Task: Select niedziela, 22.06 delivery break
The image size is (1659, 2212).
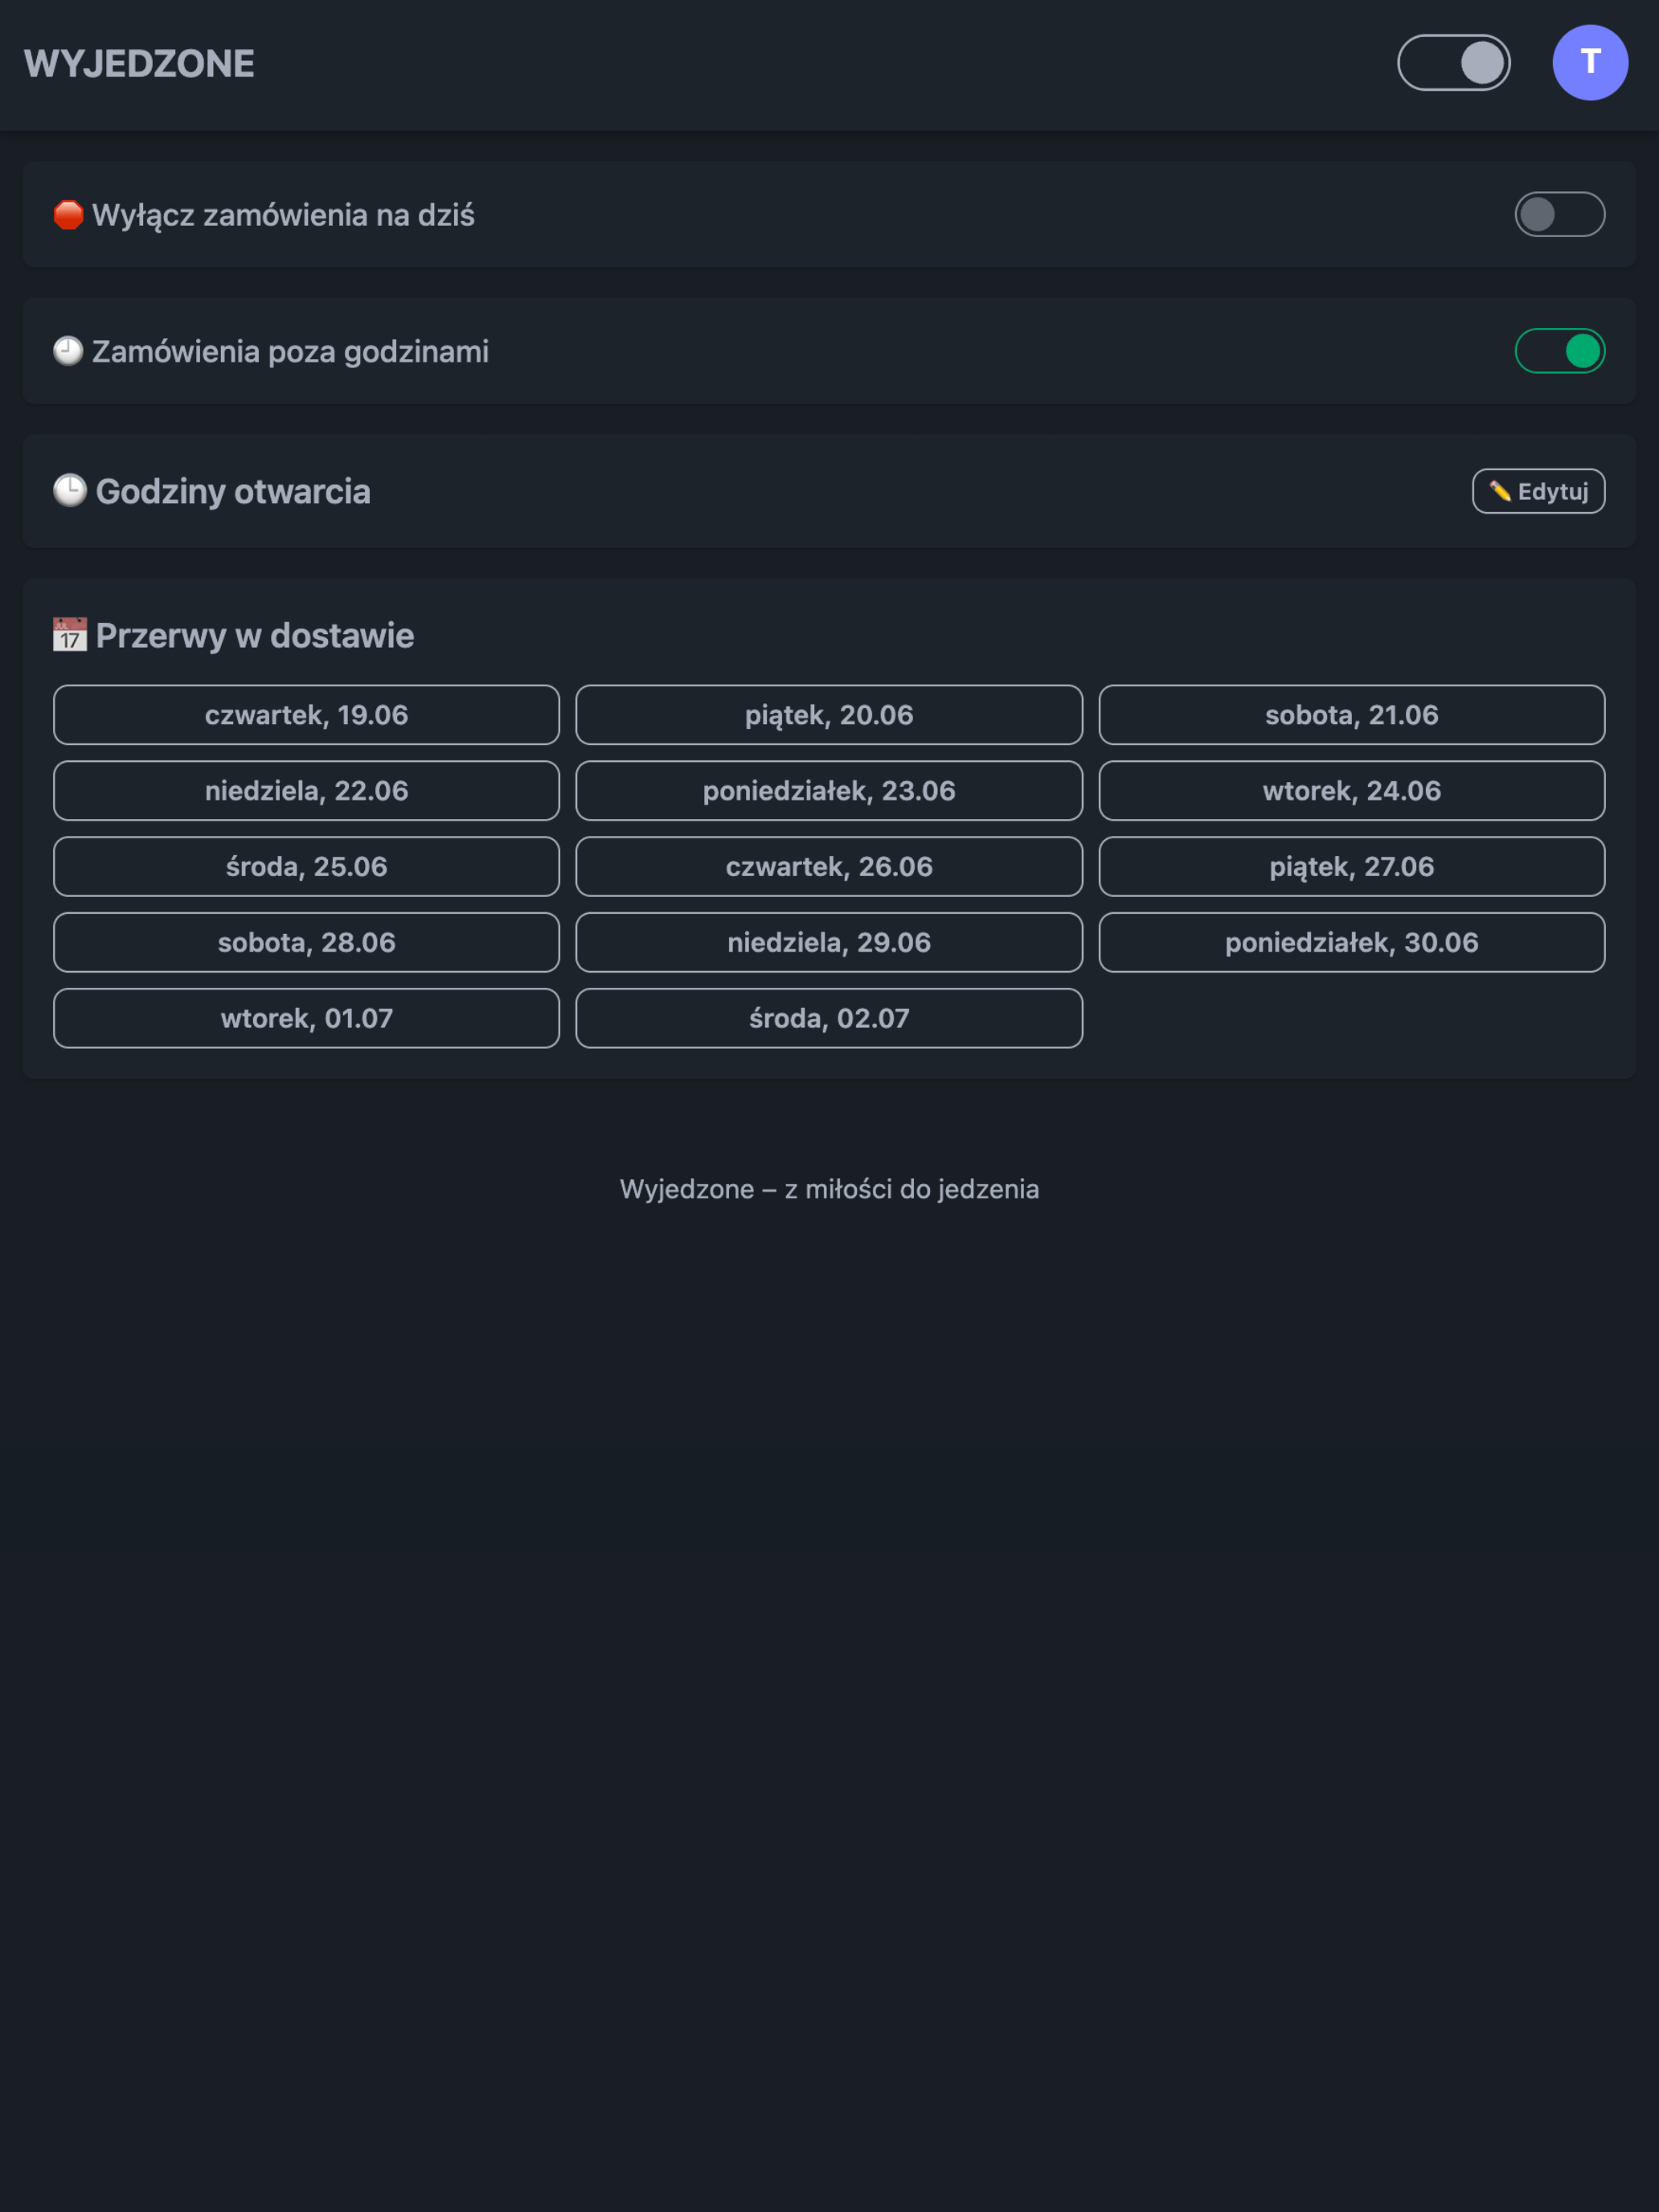Action: pyautogui.click(x=306, y=791)
